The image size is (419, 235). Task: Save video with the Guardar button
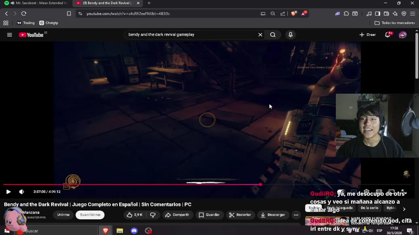click(x=209, y=215)
